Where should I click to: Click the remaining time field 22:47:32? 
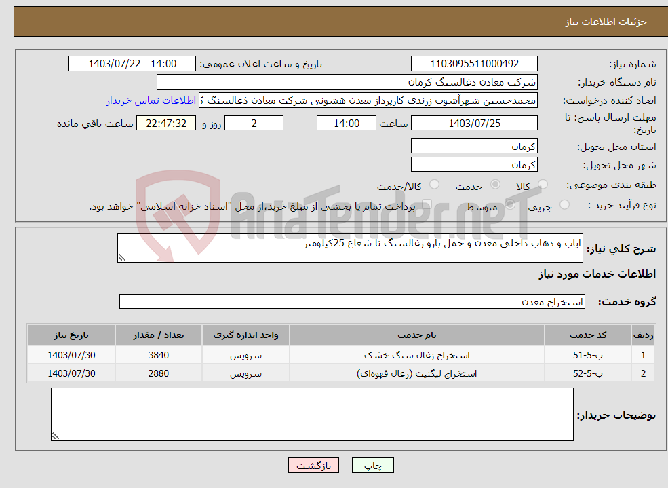pos(166,123)
